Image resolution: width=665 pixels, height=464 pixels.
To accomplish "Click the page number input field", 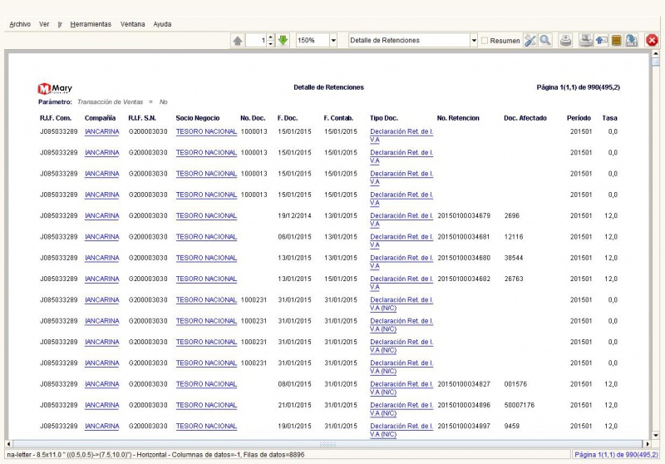I will coord(255,40).
